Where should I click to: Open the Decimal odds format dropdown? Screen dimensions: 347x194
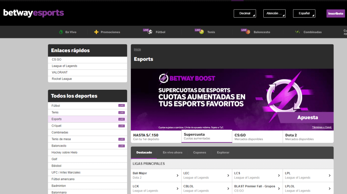click(245, 14)
